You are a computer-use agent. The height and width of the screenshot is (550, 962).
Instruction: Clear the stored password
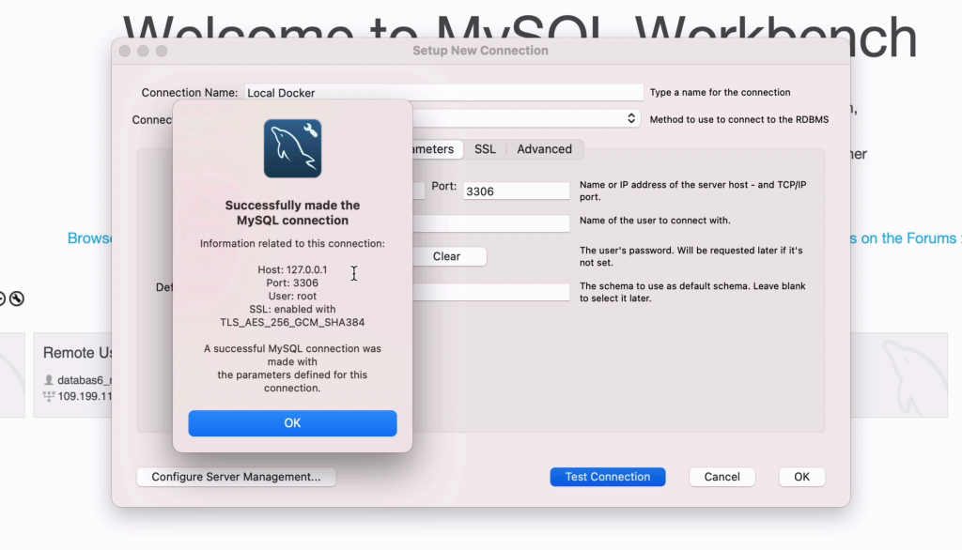(447, 256)
